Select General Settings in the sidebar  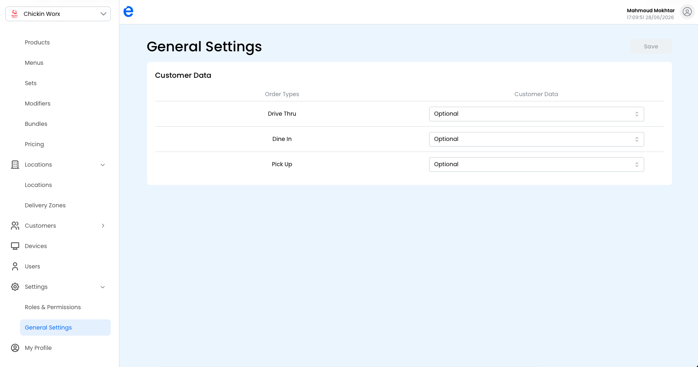click(x=65, y=327)
